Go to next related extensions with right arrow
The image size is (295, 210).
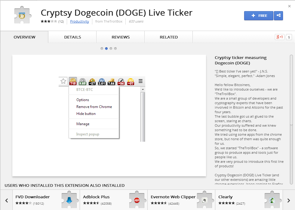289,200
